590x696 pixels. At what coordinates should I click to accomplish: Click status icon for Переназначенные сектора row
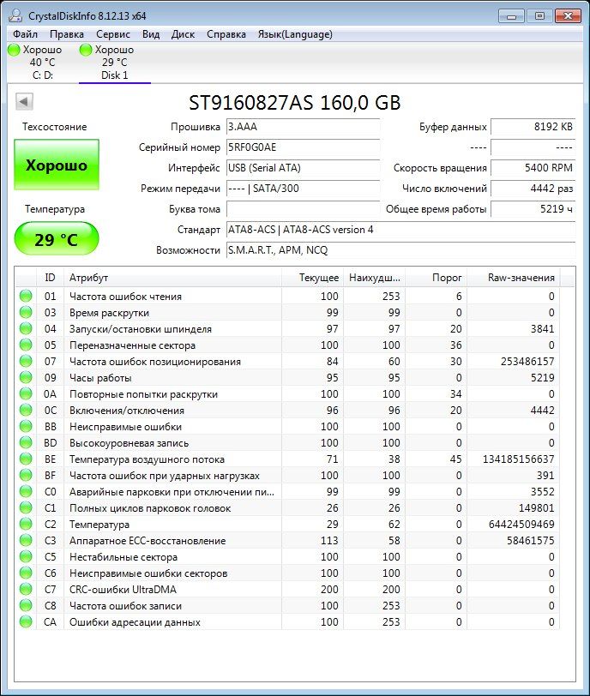(27, 345)
